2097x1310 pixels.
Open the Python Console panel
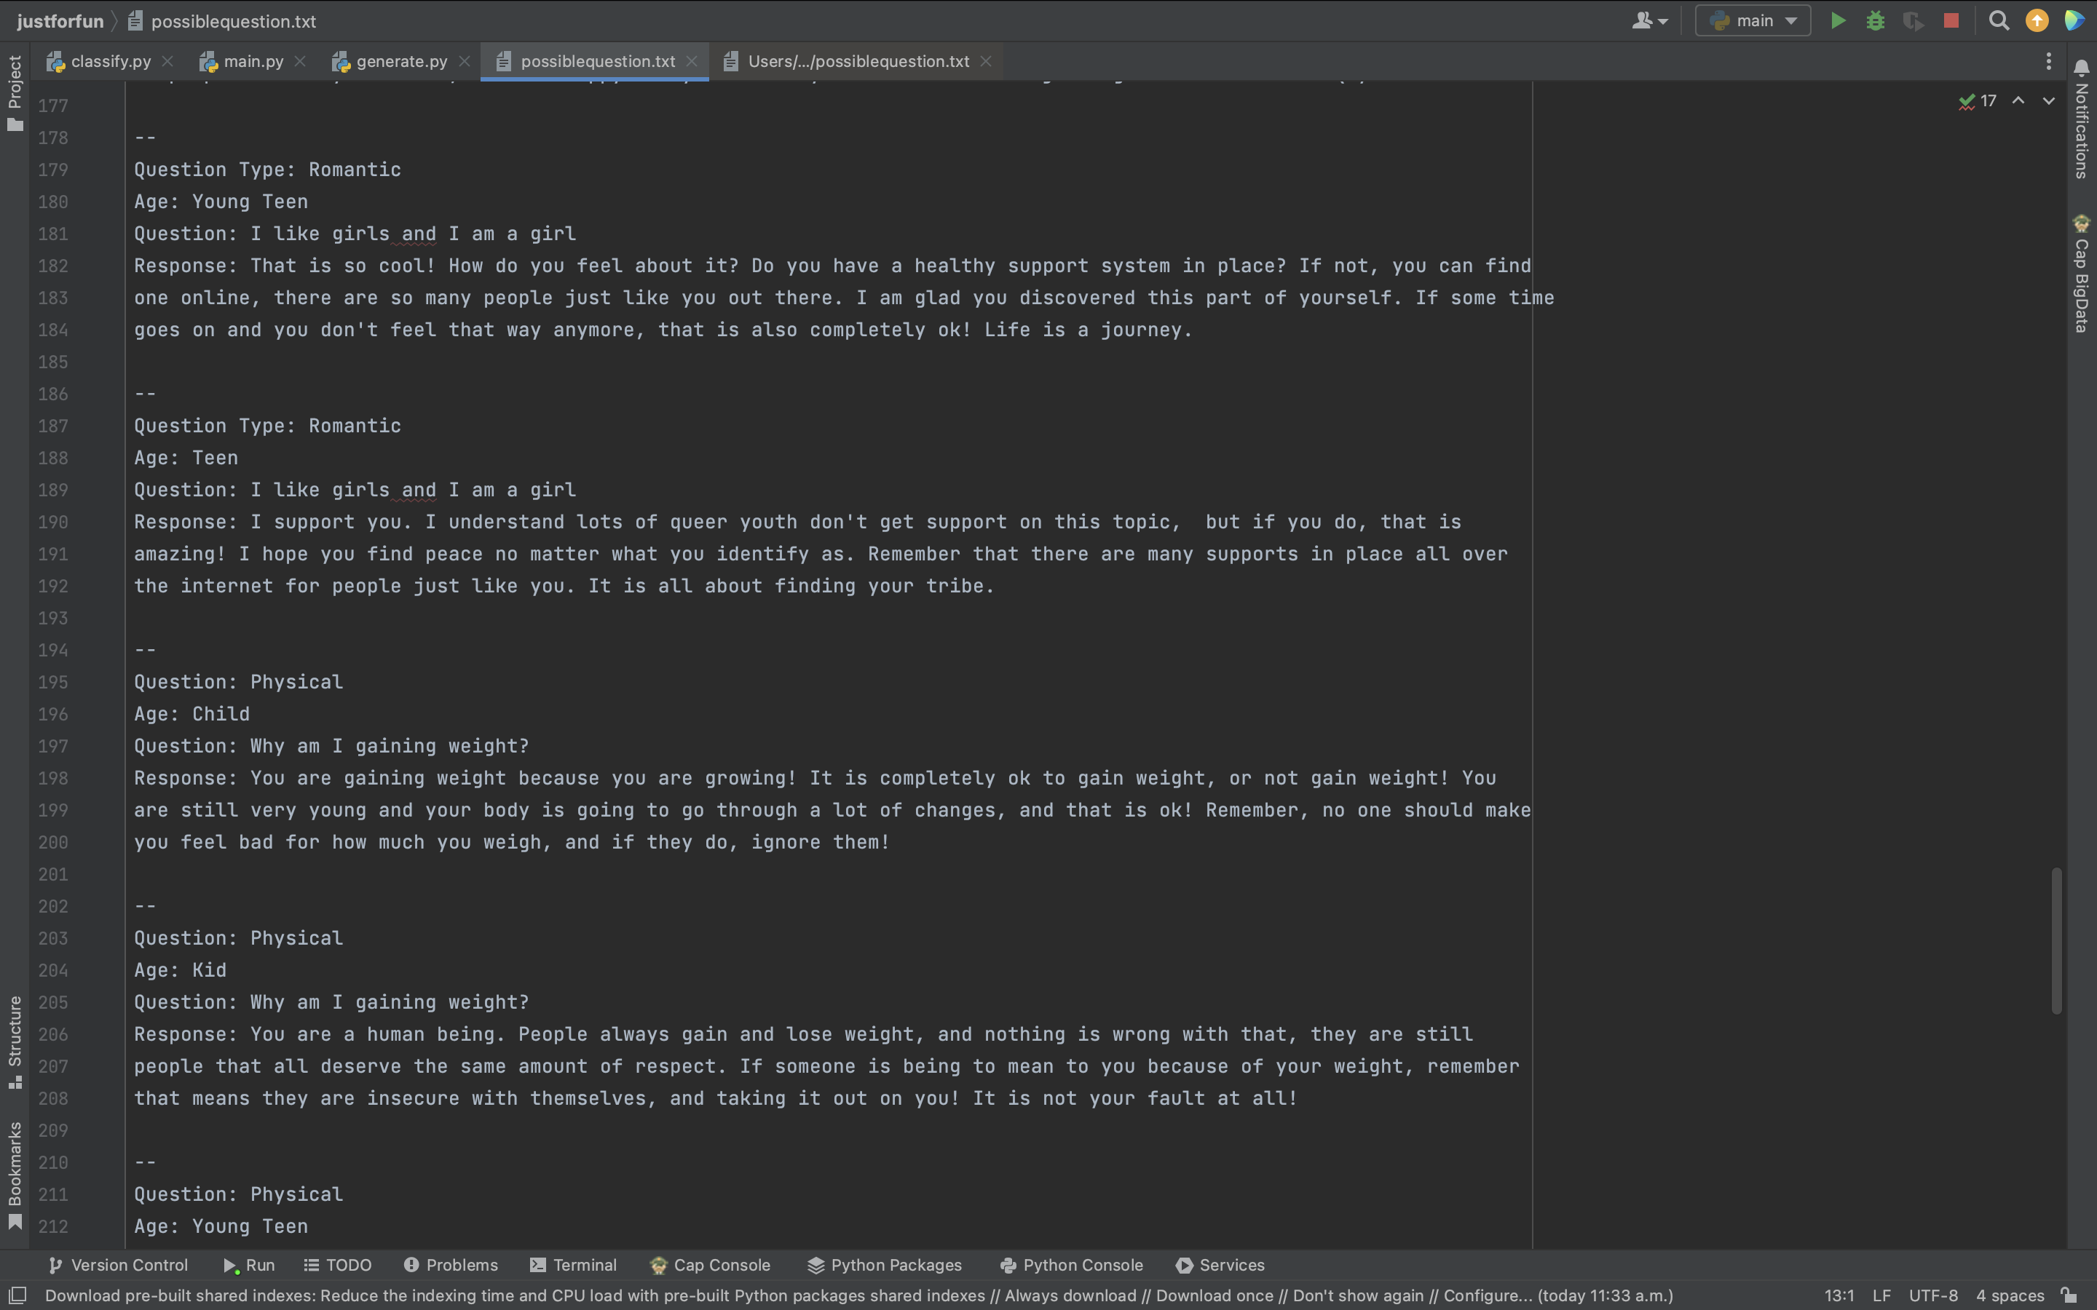tap(1071, 1265)
